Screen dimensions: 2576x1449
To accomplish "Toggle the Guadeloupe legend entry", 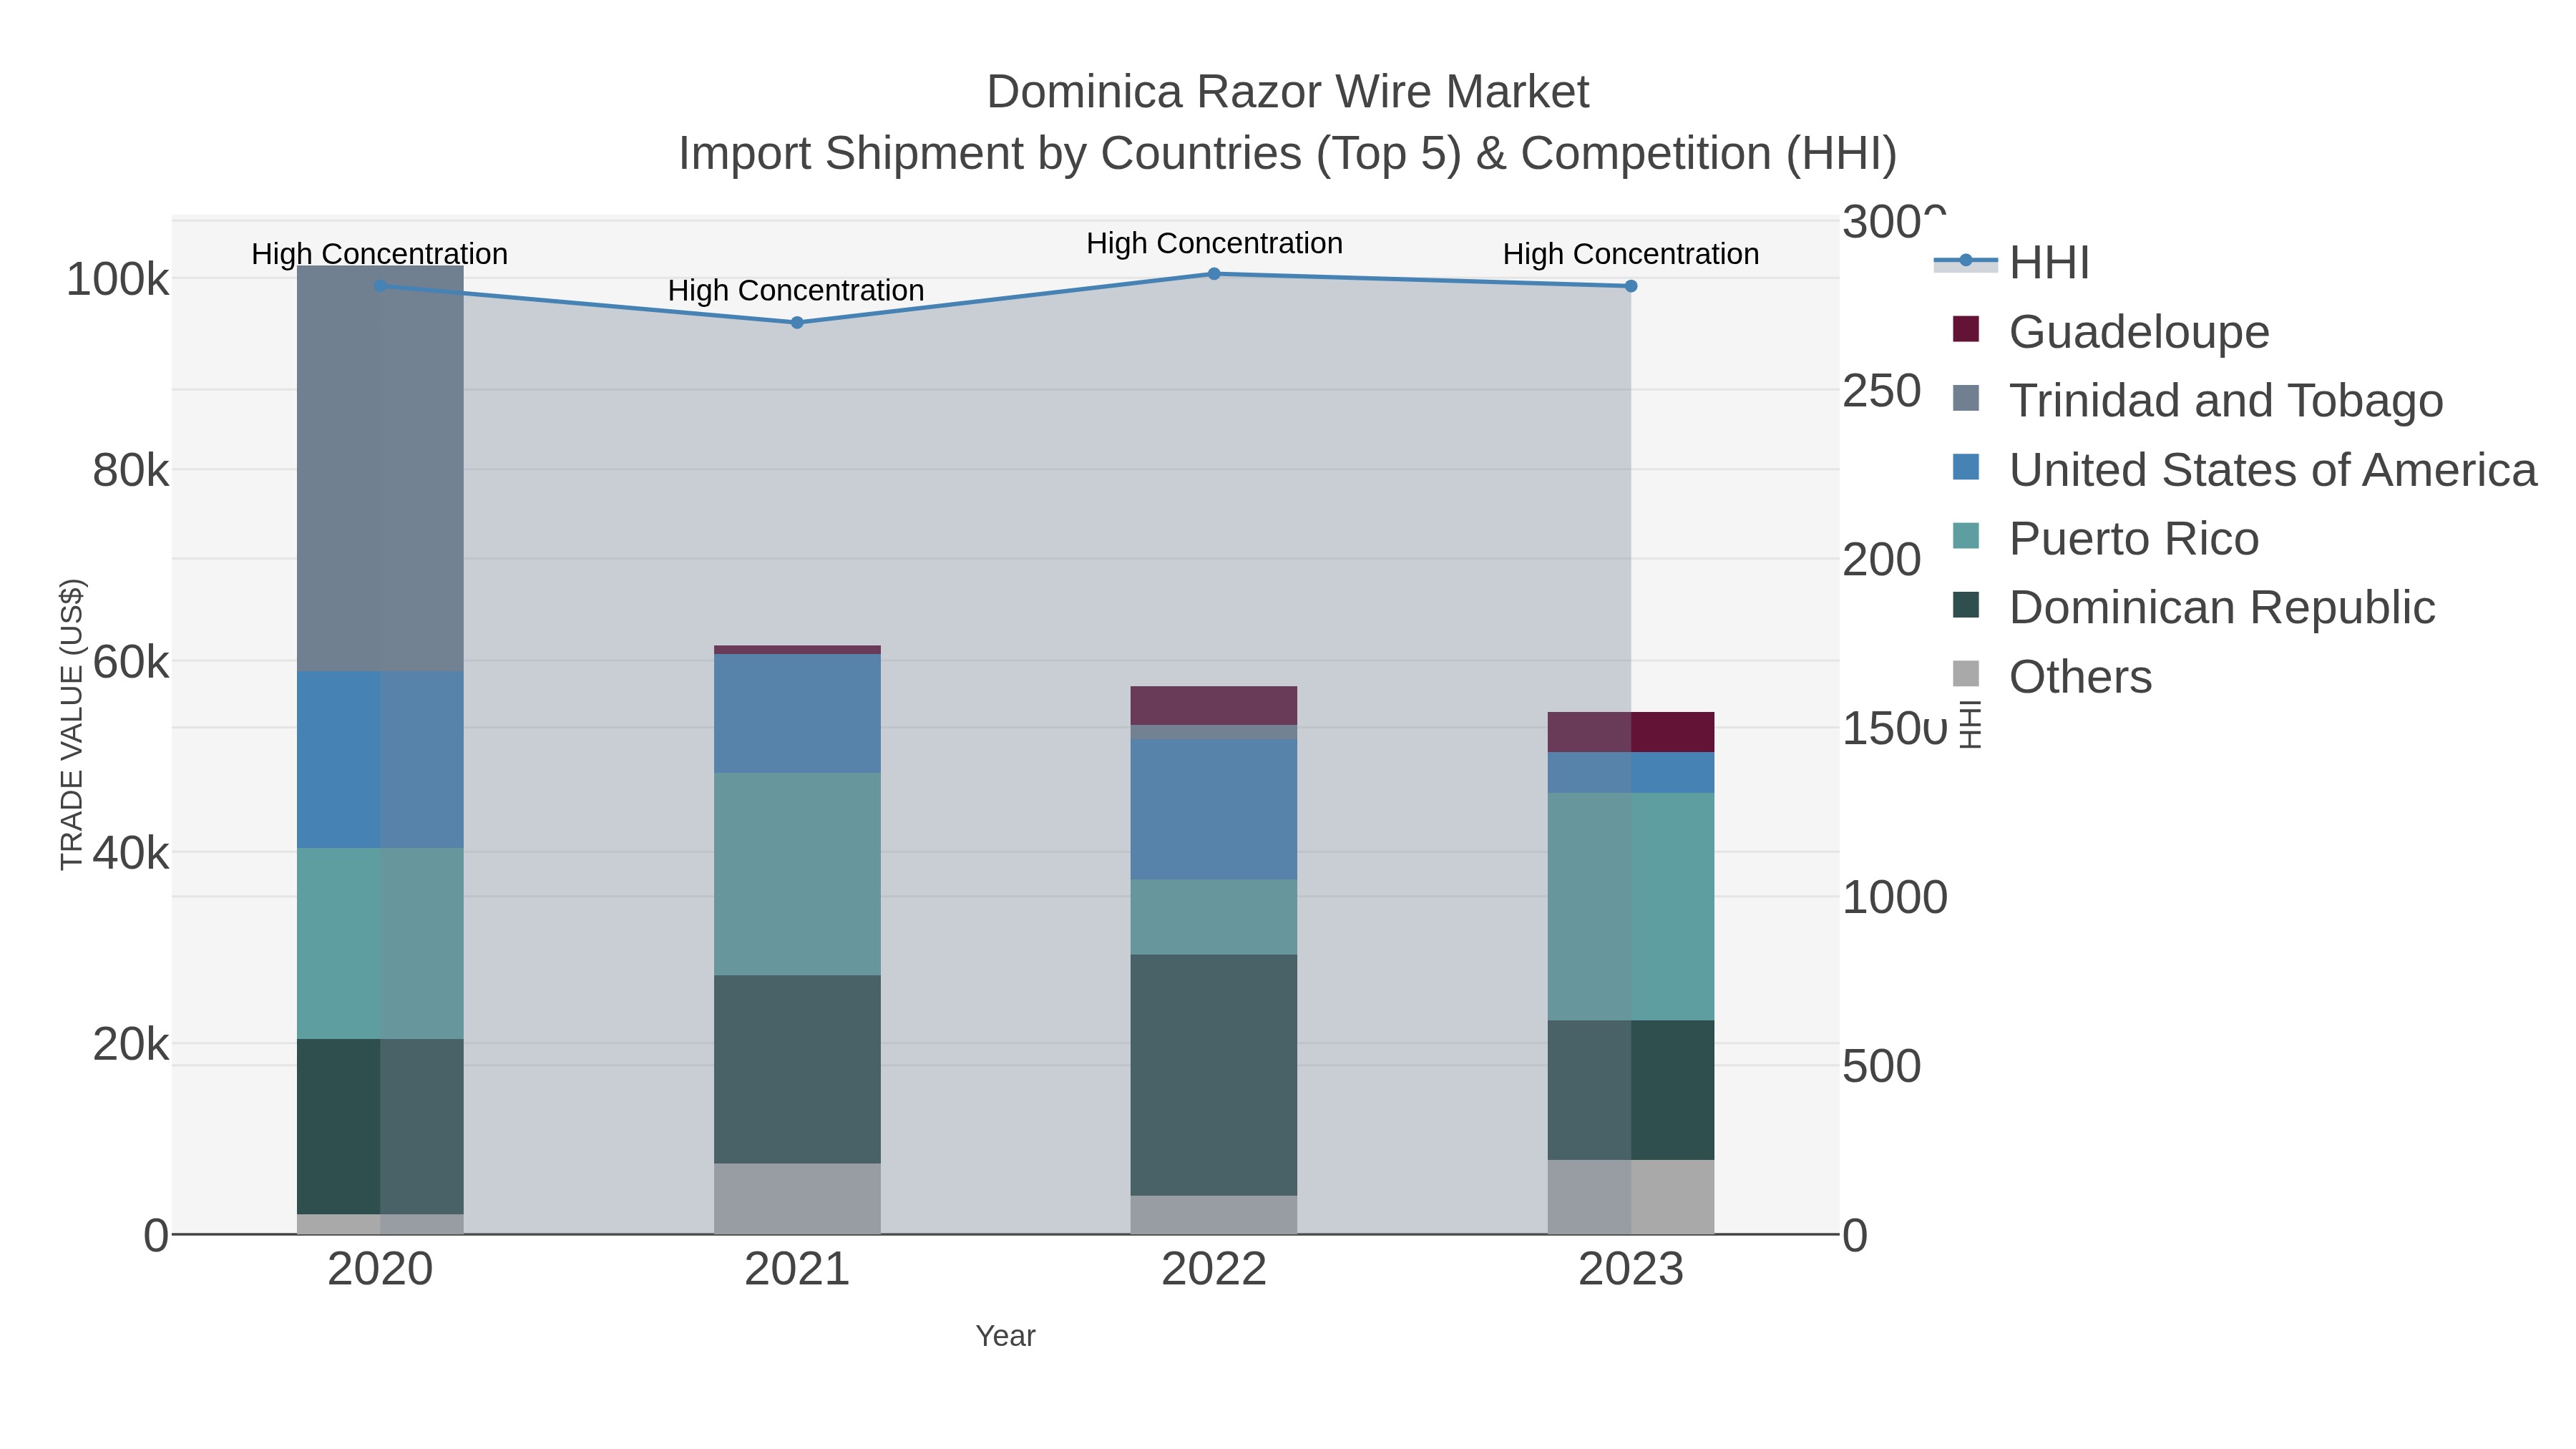I will pyautogui.click(x=2110, y=332).
